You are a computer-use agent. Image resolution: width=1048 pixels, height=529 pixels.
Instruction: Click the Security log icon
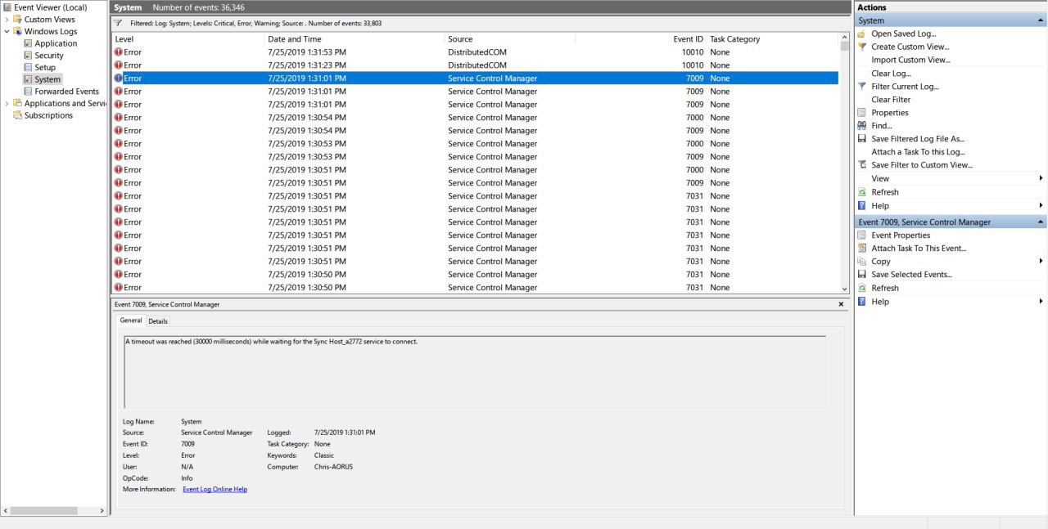pos(29,56)
